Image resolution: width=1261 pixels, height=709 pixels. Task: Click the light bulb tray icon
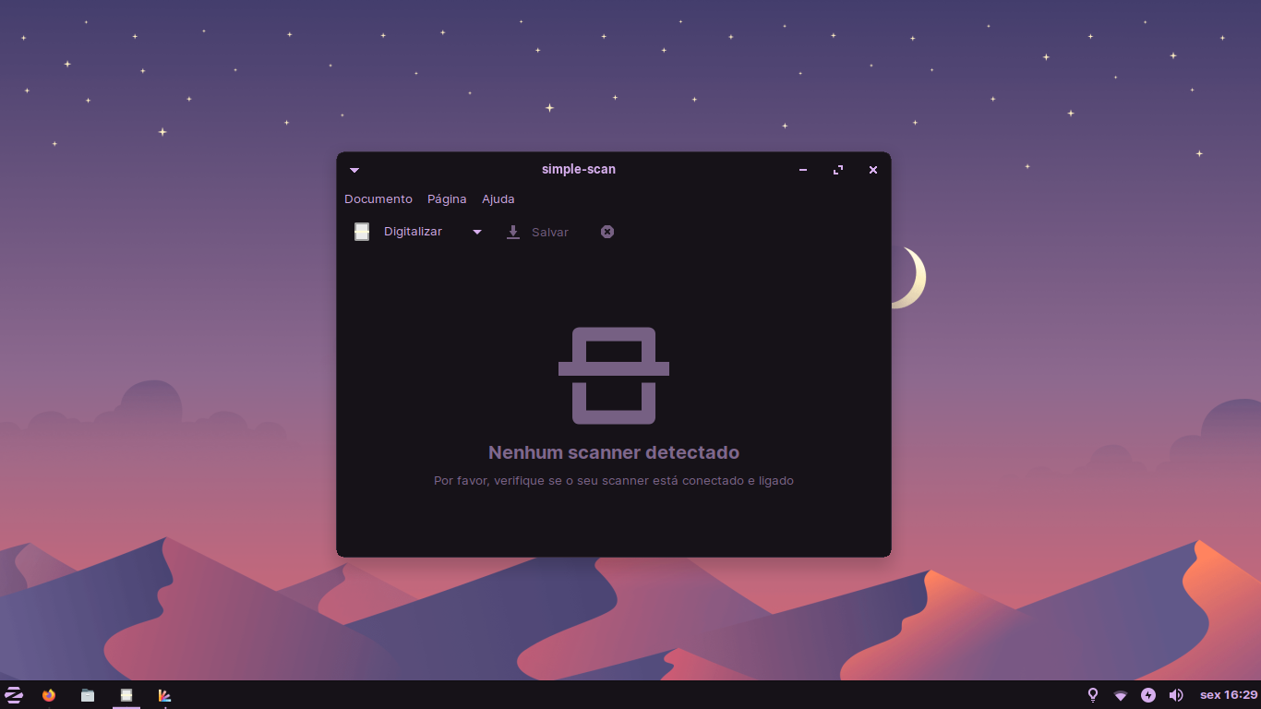coord(1093,695)
